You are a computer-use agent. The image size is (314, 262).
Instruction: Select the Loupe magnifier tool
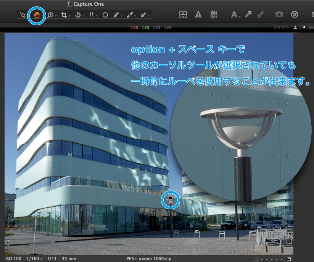(50, 15)
